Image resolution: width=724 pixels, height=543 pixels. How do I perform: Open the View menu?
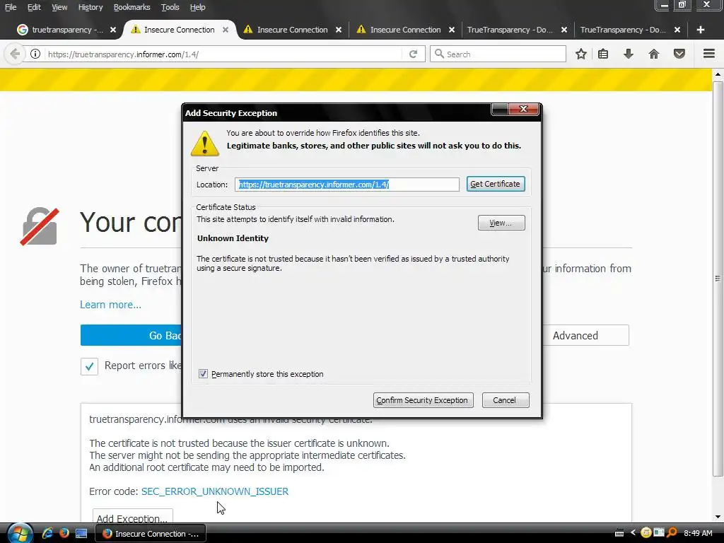coord(59,7)
